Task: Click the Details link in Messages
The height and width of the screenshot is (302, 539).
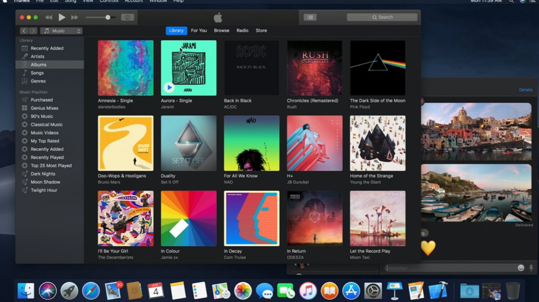Action: 526,90
